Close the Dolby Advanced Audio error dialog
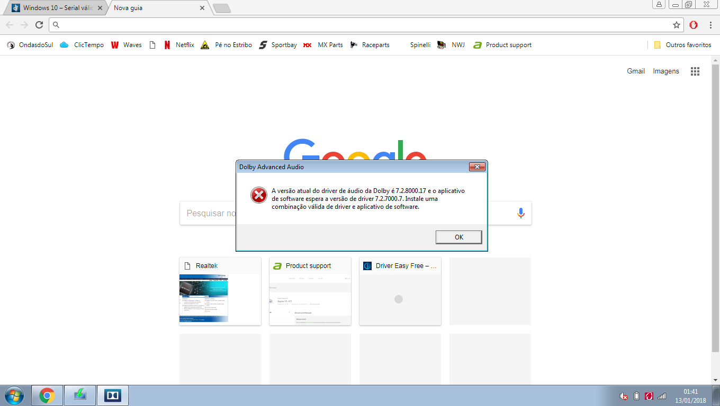 [x=477, y=167]
